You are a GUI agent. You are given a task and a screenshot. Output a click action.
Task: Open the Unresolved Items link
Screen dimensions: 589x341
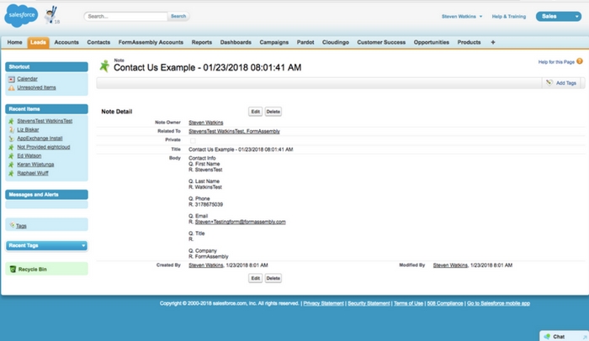tap(36, 88)
